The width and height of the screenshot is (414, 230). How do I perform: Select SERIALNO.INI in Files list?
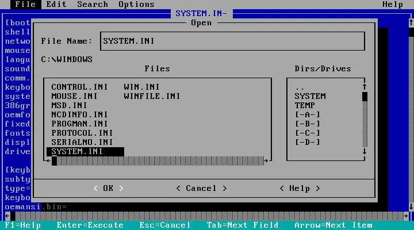[x=82, y=142]
